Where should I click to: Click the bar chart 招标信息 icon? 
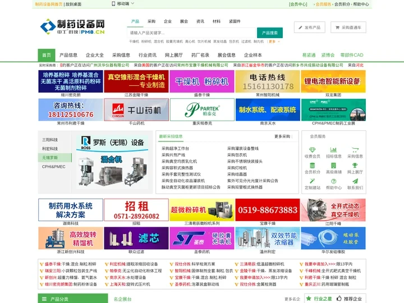[x=334, y=150]
